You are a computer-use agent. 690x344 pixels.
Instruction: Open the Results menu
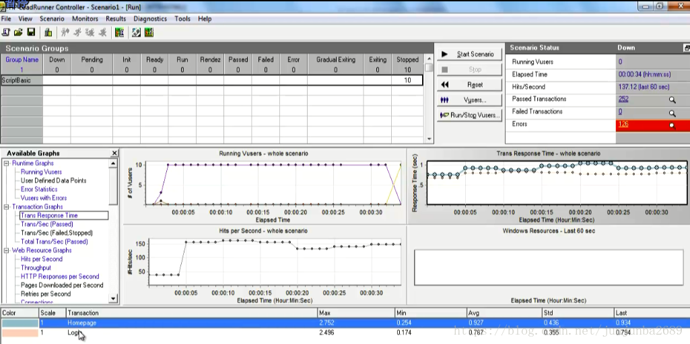(x=116, y=19)
